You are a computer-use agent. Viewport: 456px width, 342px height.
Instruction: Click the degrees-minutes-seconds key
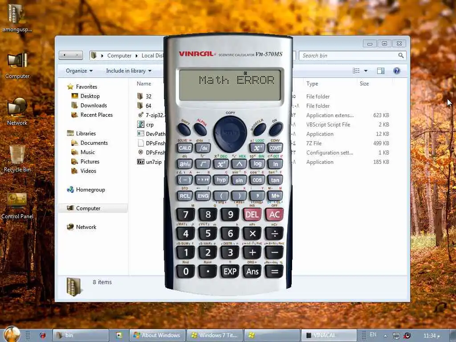[203, 180]
